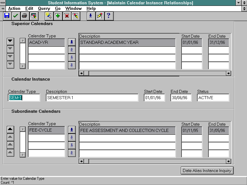The height and width of the screenshot is (185, 247).
Task: Click the Calendar Instance Status field
Action: point(213,98)
